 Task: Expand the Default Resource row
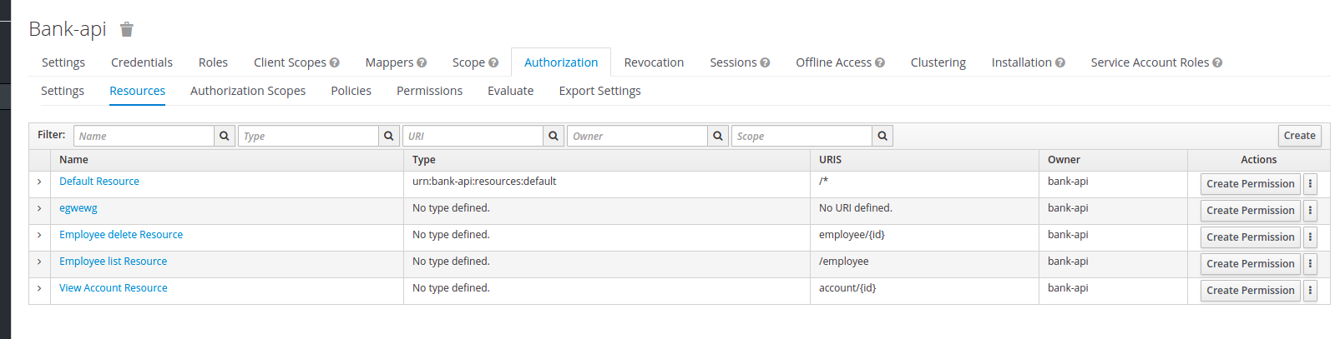39,182
